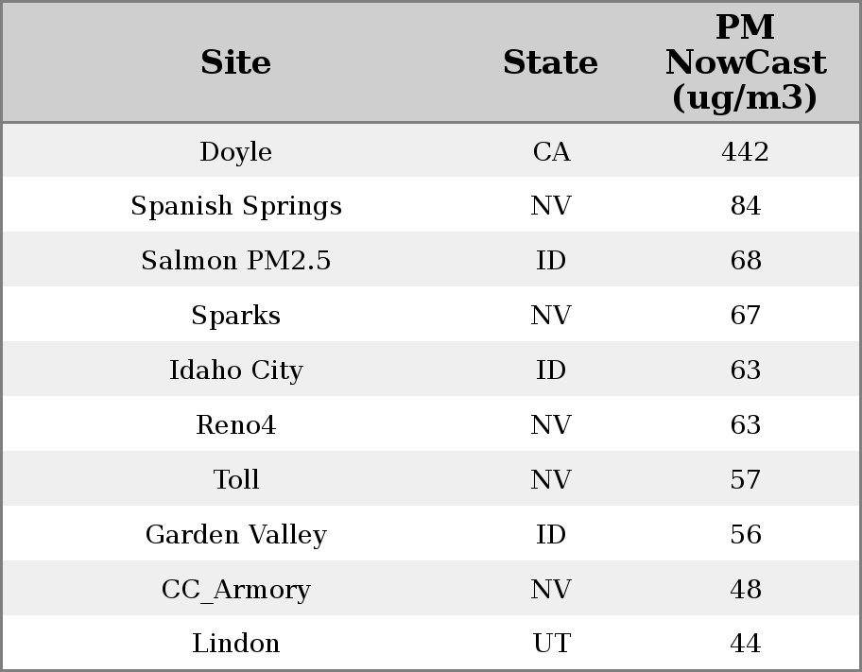Select the Salmon PM2.5 row
The height and width of the screenshot is (672, 862).
235,261
